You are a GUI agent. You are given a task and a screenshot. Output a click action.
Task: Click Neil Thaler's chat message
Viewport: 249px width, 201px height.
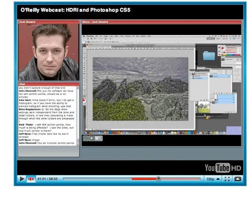click(46, 128)
